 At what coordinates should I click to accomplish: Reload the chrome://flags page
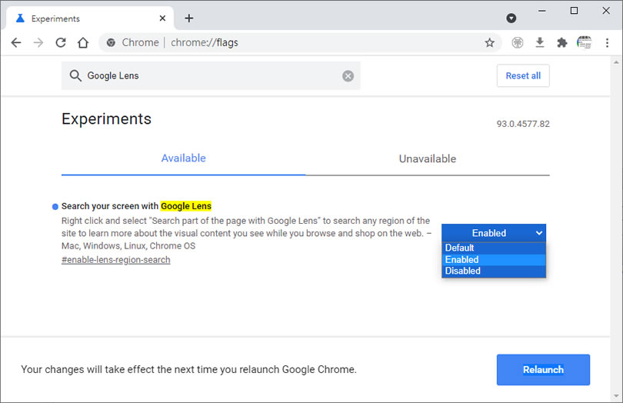61,42
